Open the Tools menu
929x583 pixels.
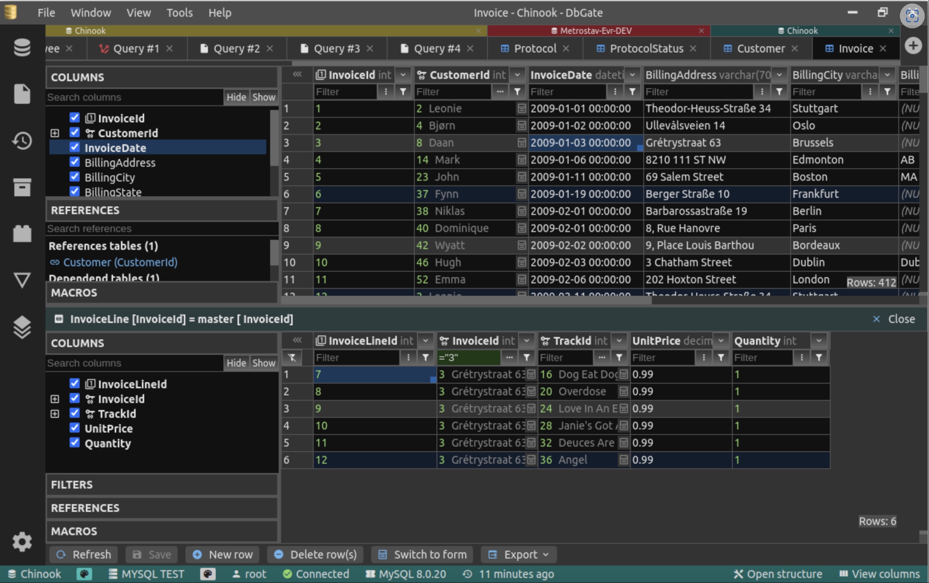click(179, 12)
